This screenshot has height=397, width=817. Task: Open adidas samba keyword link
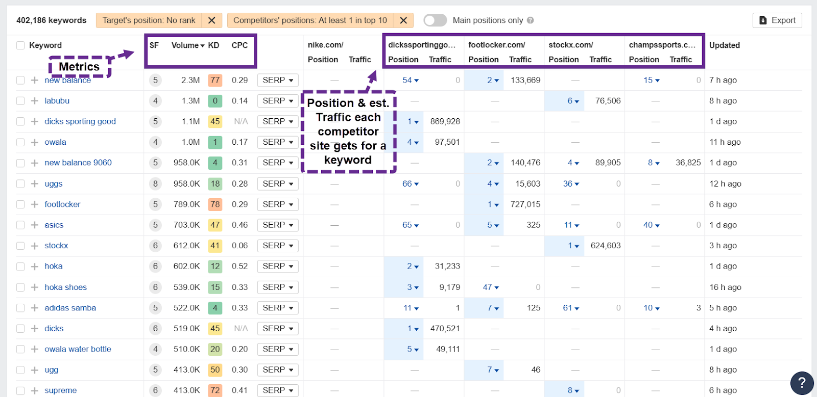pyautogui.click(x=70, y=308)
